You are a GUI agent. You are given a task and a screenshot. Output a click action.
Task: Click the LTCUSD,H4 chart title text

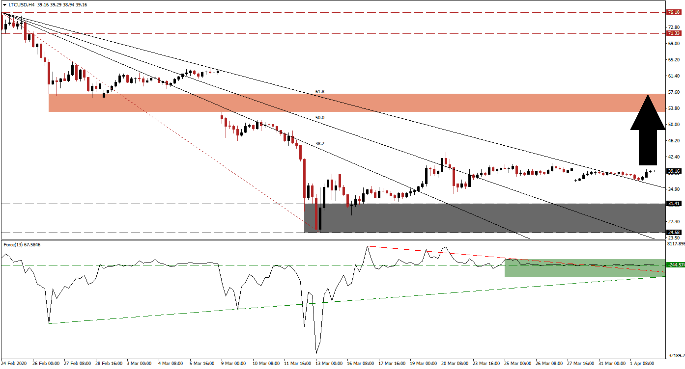click(x=22, y=4)
